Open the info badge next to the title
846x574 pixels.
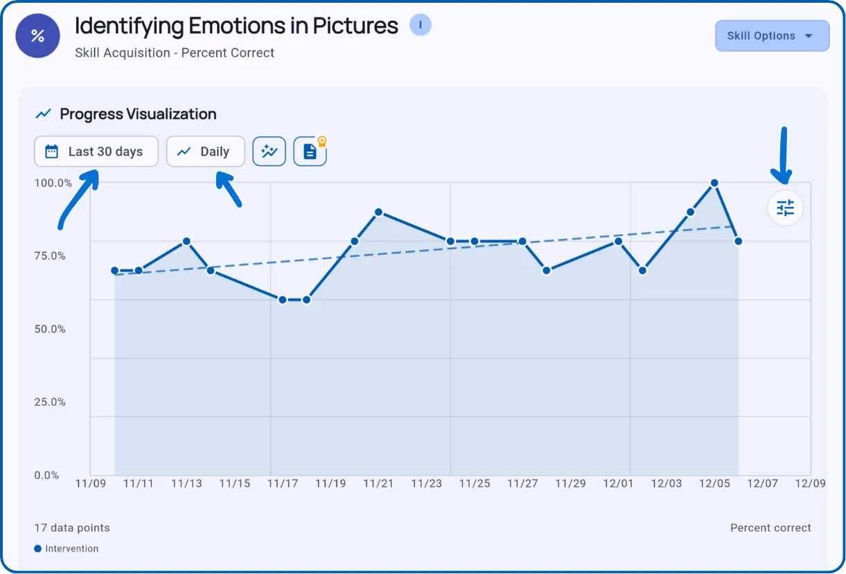point(421,24)
